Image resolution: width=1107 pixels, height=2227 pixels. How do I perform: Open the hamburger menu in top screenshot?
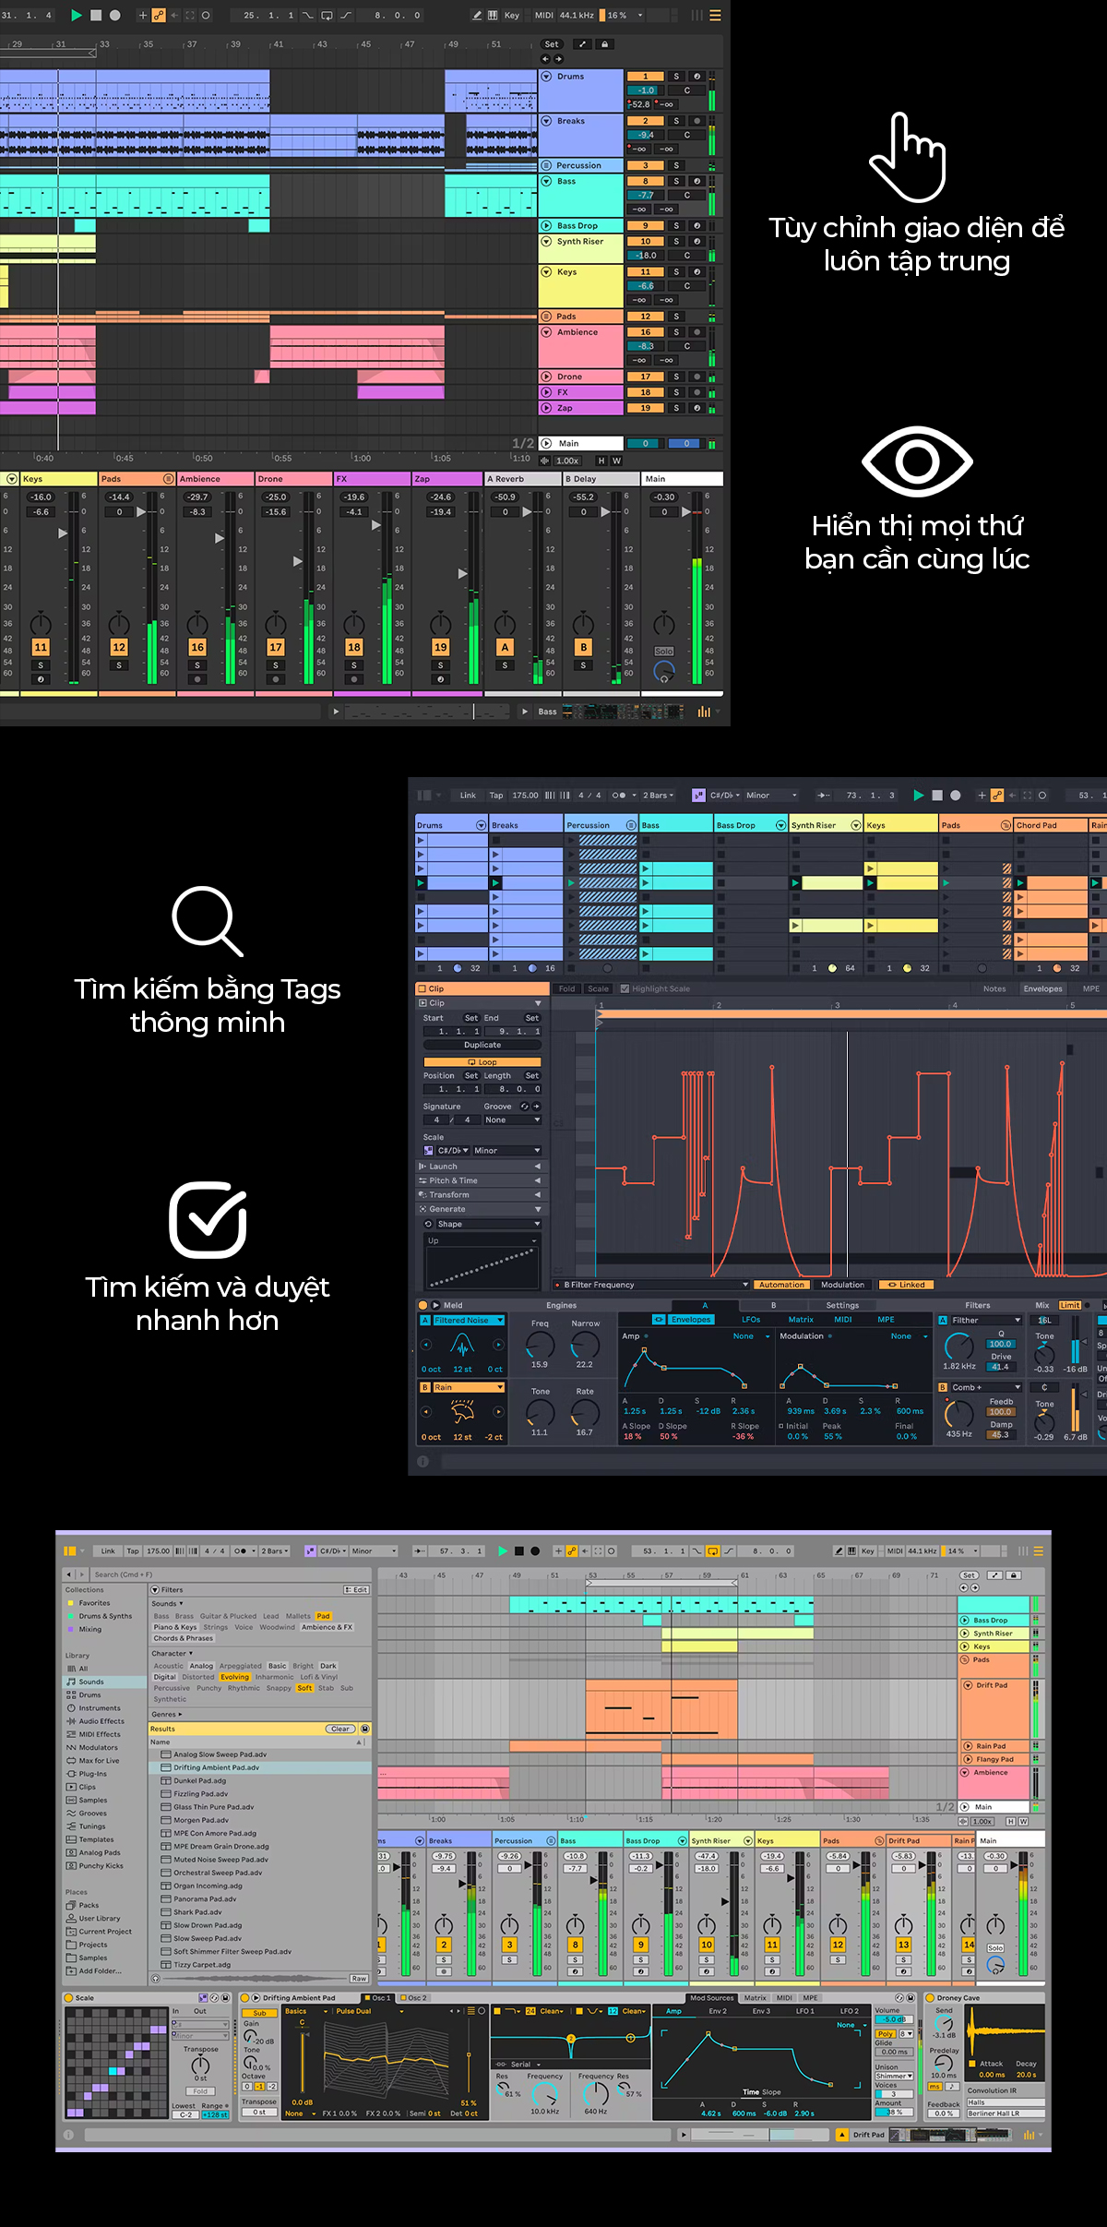(715, 15)
